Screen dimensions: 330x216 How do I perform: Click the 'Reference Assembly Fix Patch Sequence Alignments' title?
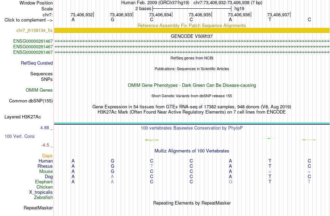pyautogui.click(x=191, y=25)
